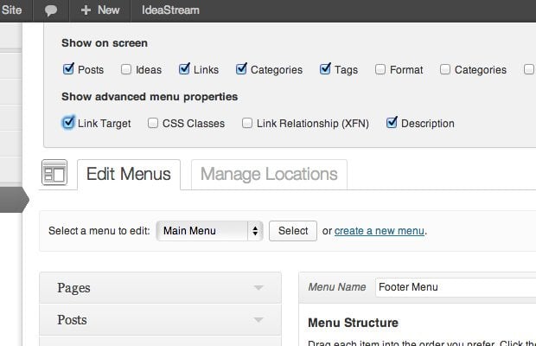Expand the Posts accordion panel
536x346 pixels.
160,320
